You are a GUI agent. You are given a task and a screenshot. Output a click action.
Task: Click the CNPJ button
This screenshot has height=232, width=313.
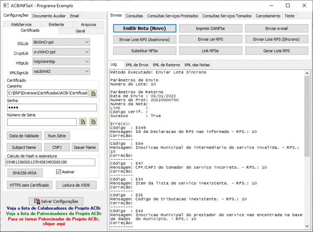click(57, 147)
